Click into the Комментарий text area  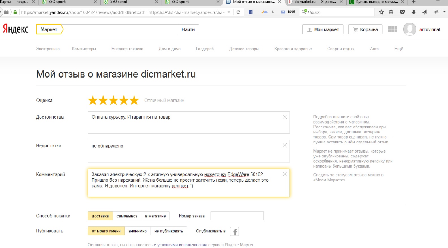pyautogui.click(x=188, y=183)
